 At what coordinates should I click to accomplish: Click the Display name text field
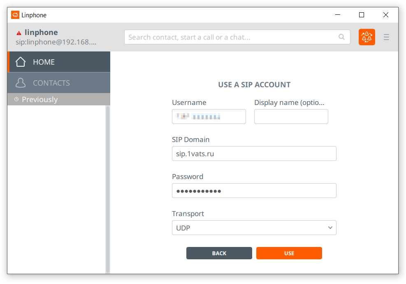(x=291, y=116)
